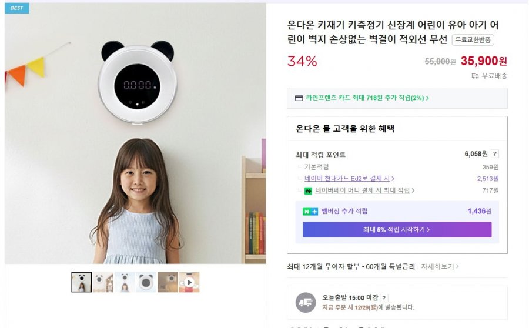The height and width of the screenshot is (328, 529).
Task: Click the question mark beside 6,058원 points
Action: click(x=495, y=154)
